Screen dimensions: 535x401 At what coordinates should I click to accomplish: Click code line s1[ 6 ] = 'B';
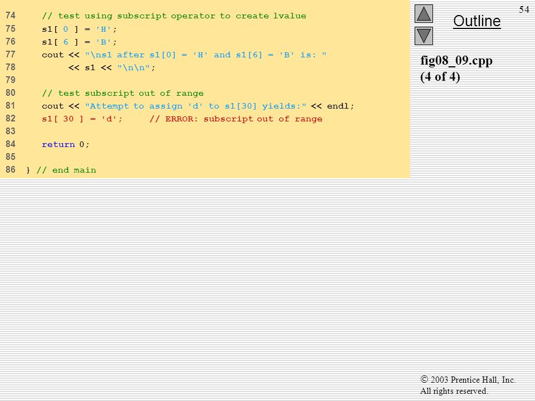79,42
